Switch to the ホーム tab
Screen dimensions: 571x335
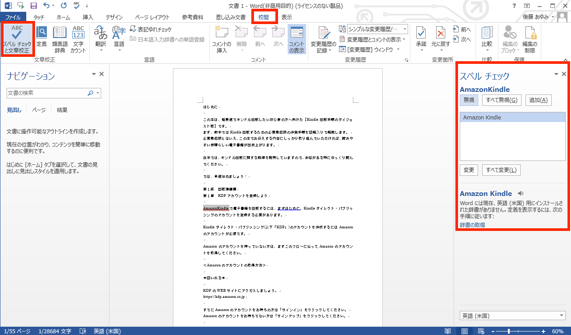point(63,17)
